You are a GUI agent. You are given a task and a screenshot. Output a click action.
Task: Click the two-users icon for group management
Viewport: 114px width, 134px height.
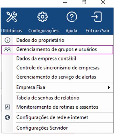point(8,49)
